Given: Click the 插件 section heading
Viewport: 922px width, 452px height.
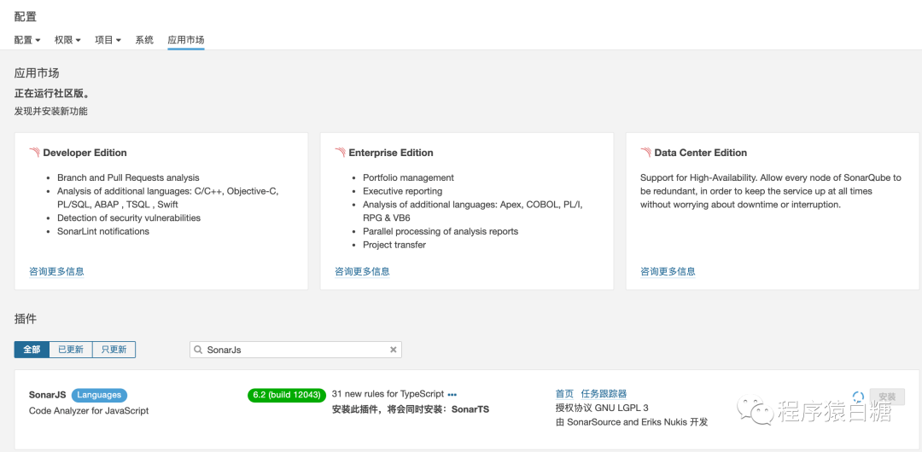Looking at the screenshot, I should 26,319.
